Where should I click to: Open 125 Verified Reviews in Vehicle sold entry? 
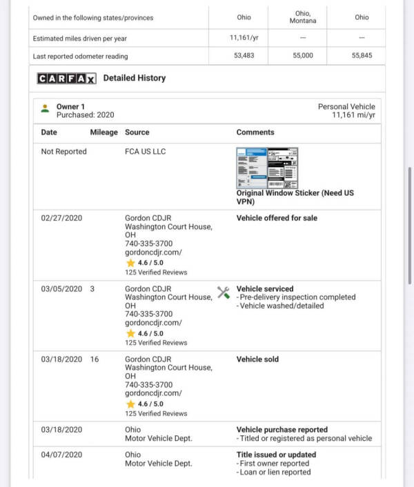click(156, 414)
